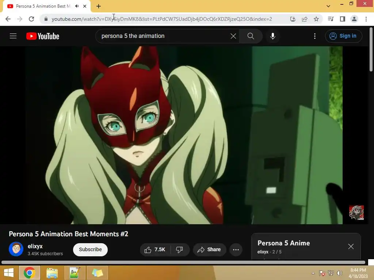Open the elixyx channel name link
This screenshot has width=374, height=280.
tap(35, 246)
